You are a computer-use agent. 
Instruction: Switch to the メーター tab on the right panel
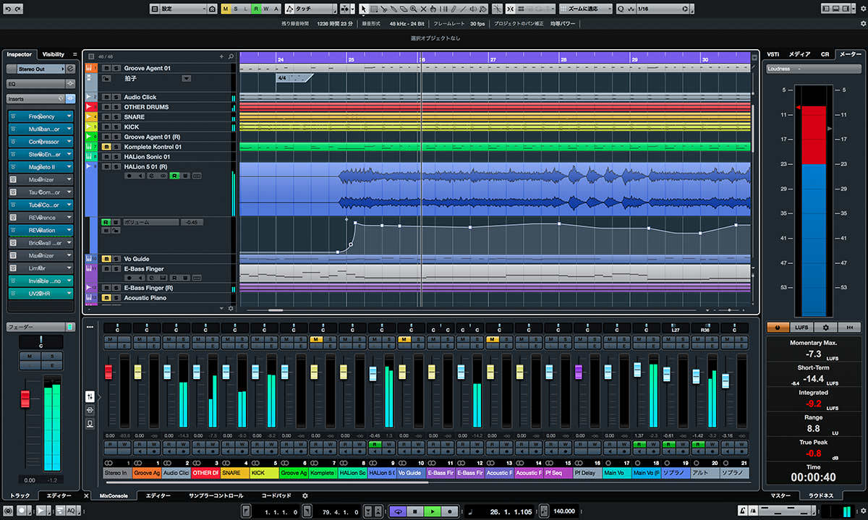click(850, 54)
